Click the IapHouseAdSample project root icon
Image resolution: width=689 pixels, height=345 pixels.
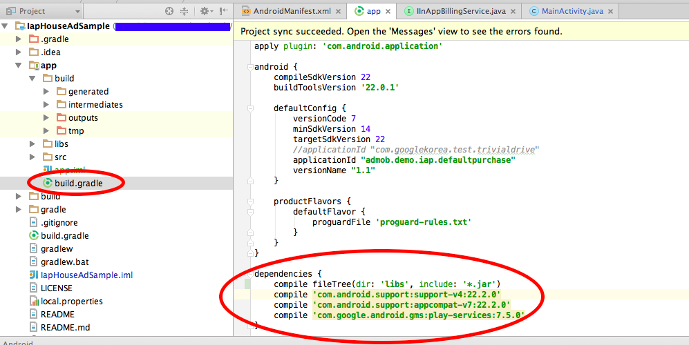pos(20,26)
